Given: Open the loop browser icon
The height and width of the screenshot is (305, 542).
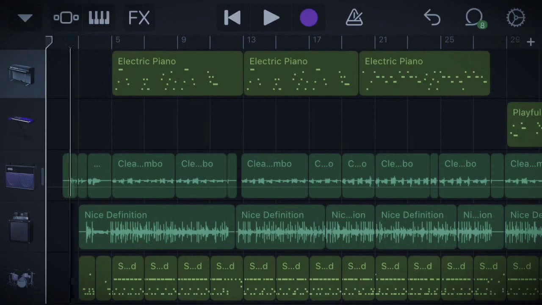Looking at the screenshot, I should pos(474,18).
